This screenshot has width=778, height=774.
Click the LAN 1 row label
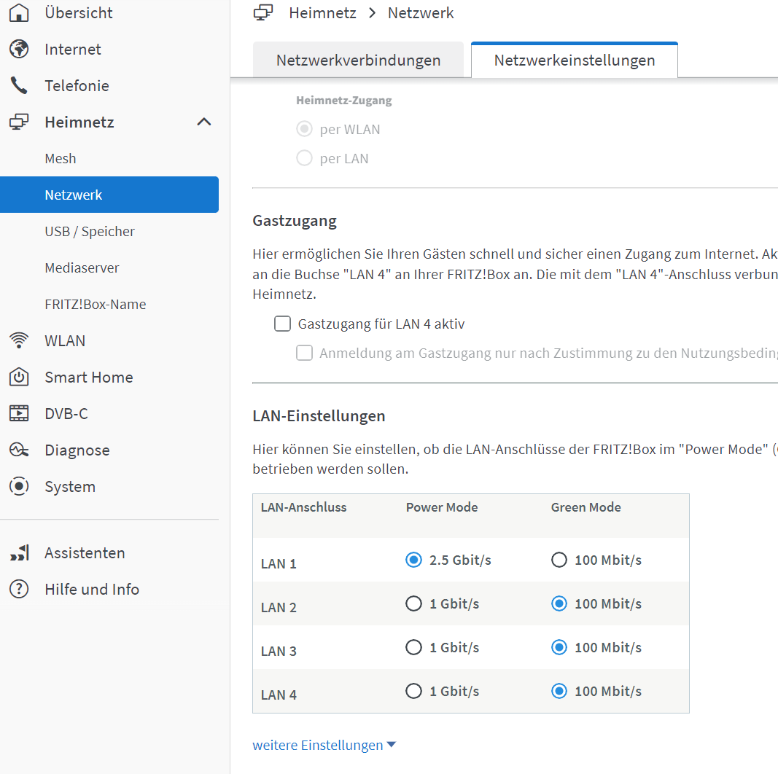(279, 564)
